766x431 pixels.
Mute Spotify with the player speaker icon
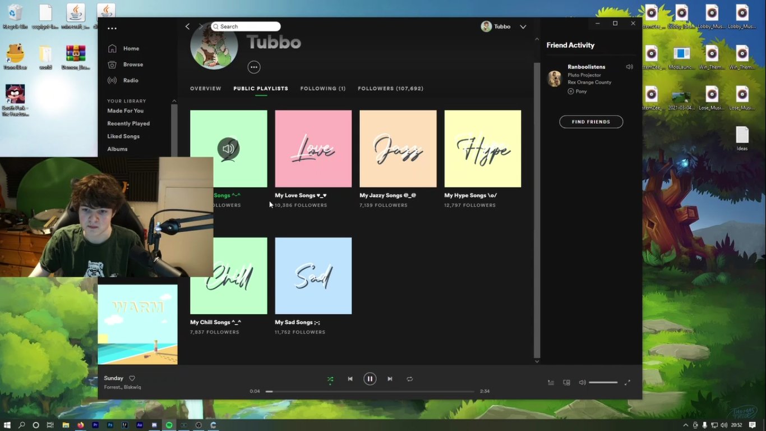(x=582, y=383)
